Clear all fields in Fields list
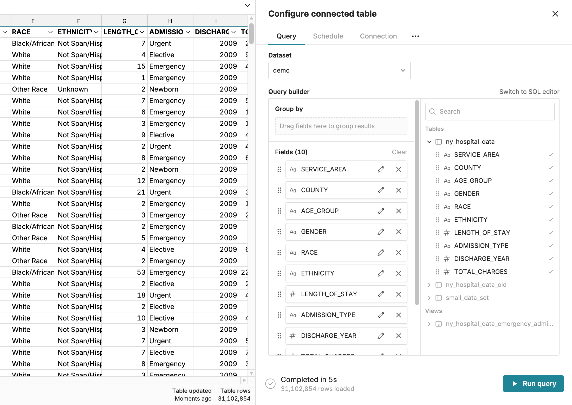 point(399,152)
